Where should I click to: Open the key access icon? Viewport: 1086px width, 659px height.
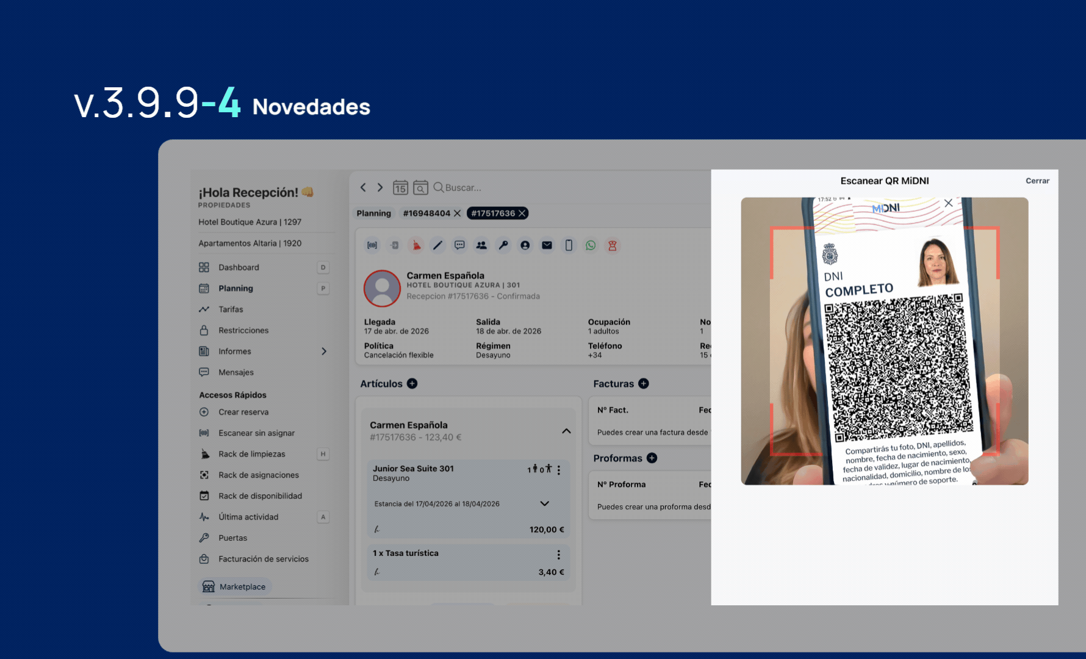click(x=503, y=245)
